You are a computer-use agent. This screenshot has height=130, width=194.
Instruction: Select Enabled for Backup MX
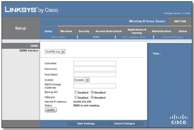[76, 92]
